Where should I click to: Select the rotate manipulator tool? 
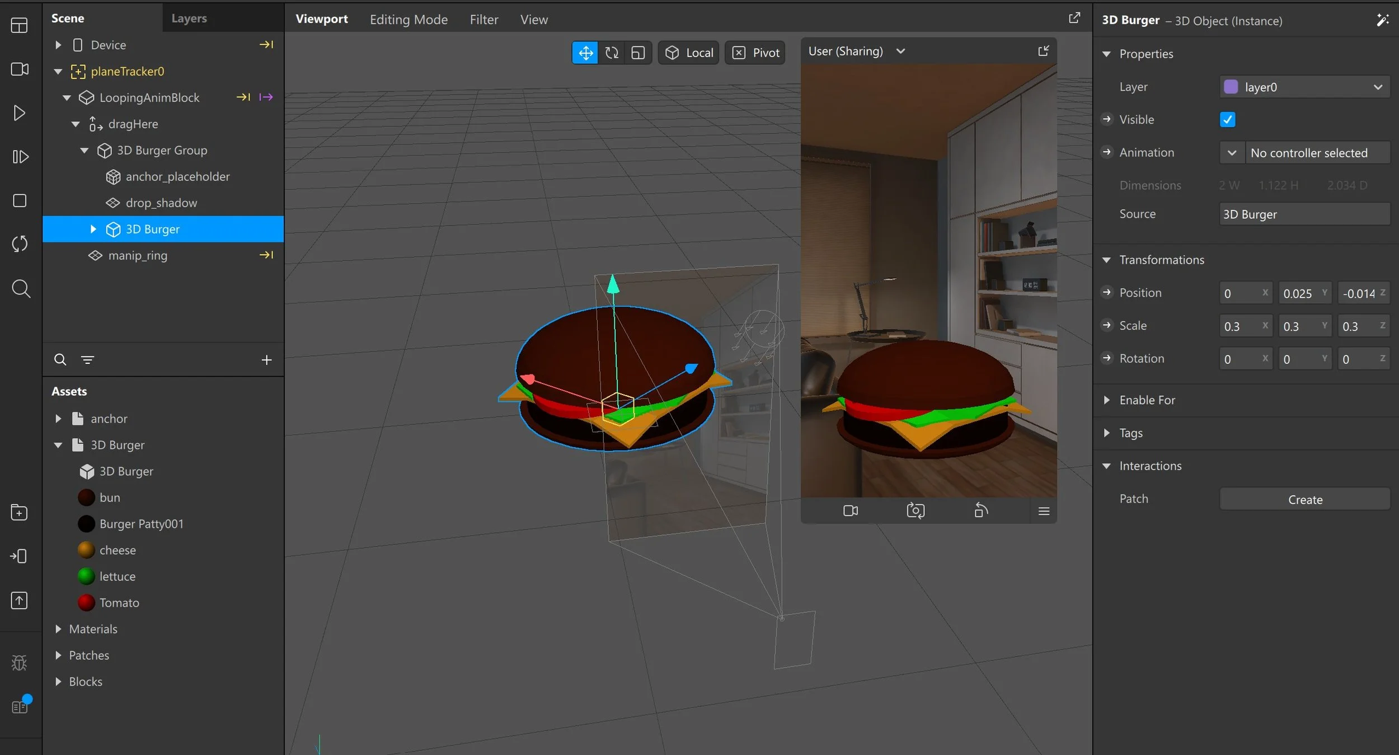click(612, 53)
